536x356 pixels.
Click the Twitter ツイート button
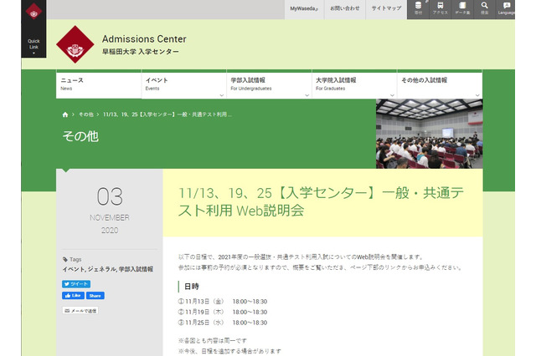[x=76, y=284]
